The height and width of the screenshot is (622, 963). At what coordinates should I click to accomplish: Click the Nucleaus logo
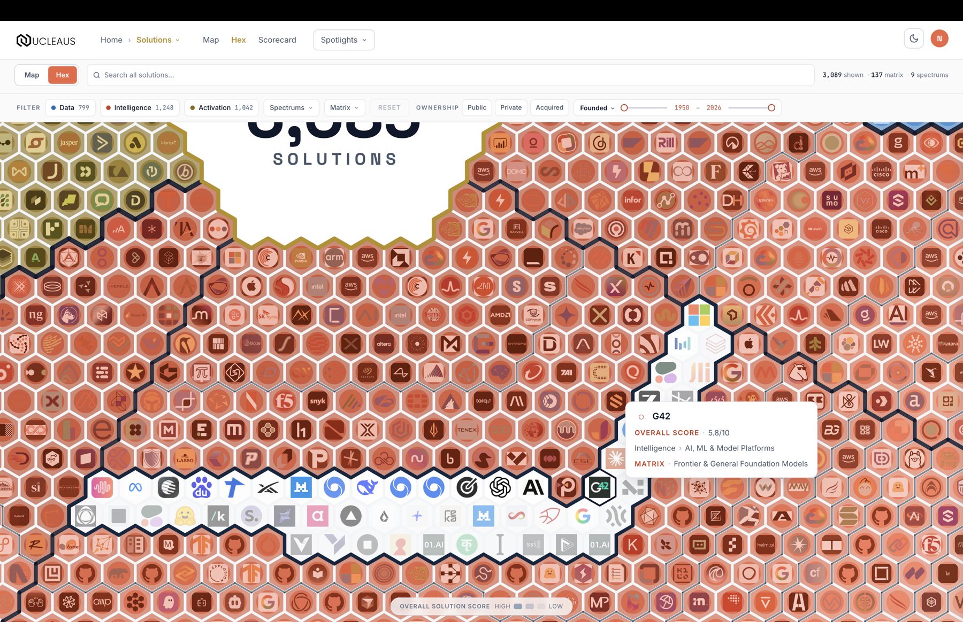click(x=46, y=40)
